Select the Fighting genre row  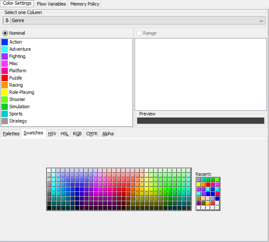(67, 56)
